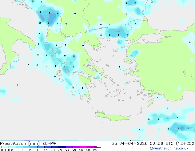Click the "50" legend scale label
Screen dimensions: 195x151
coord(95,150)
